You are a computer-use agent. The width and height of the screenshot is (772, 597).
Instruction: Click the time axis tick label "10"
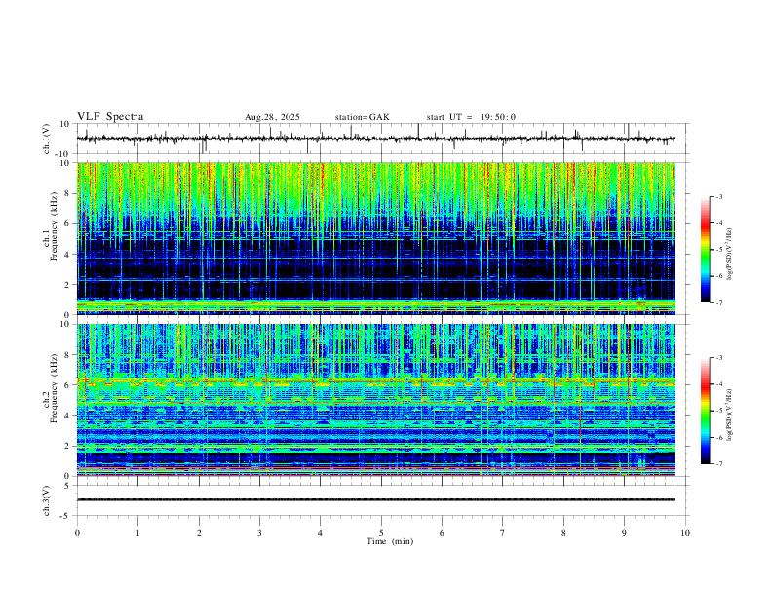coord(685,533)
